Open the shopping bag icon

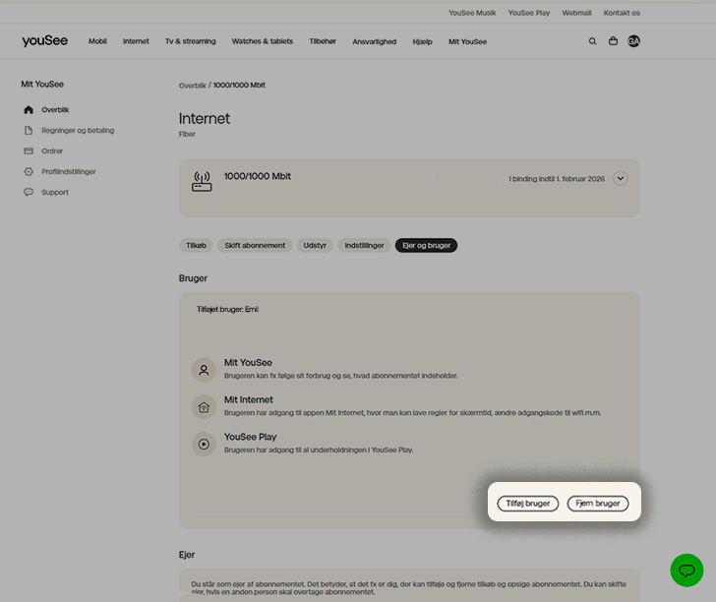[613, 41]
